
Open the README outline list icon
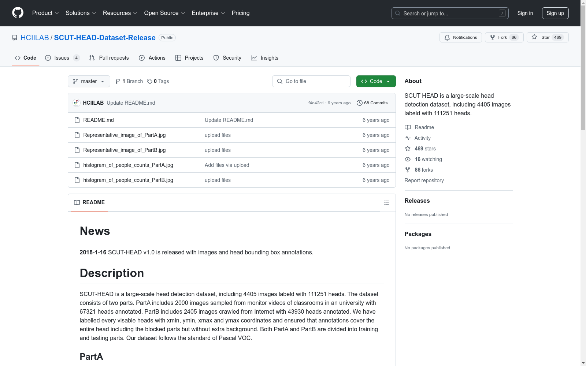coord(386,203)
